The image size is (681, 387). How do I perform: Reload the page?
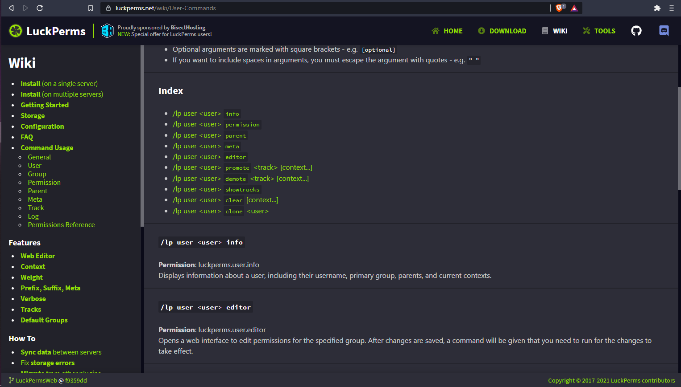[40, 8]
